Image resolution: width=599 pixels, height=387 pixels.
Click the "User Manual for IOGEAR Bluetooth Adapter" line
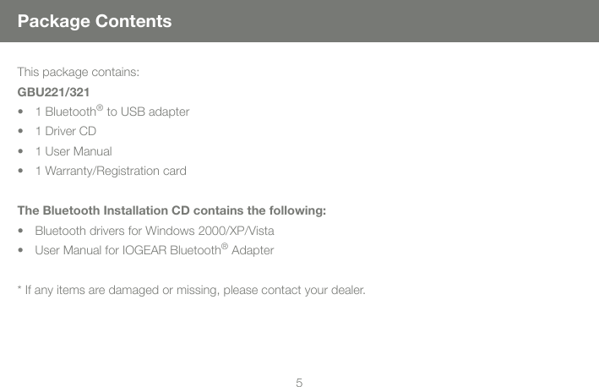154,251
